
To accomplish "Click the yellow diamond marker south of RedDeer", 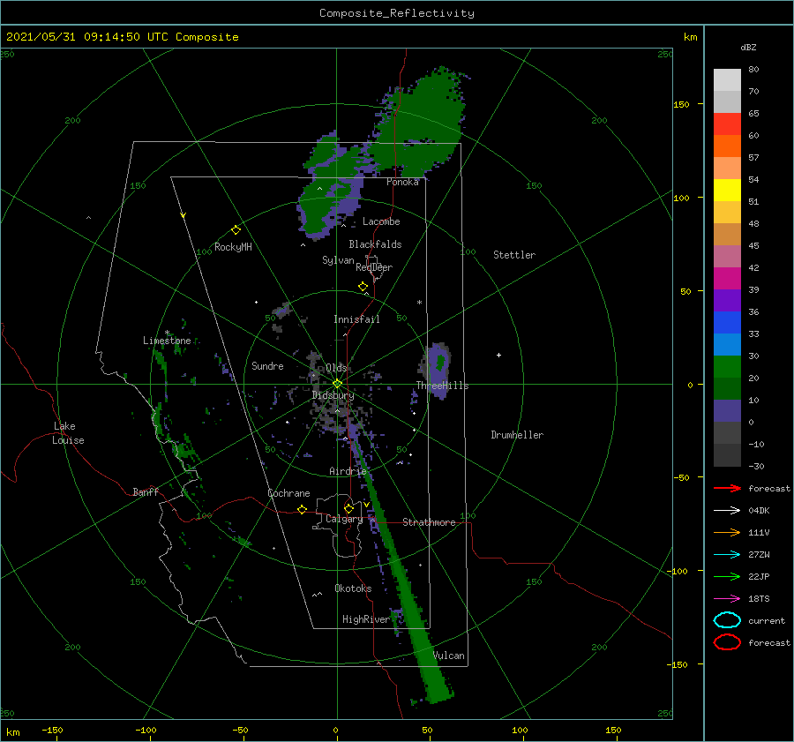I will pos(363,286).
